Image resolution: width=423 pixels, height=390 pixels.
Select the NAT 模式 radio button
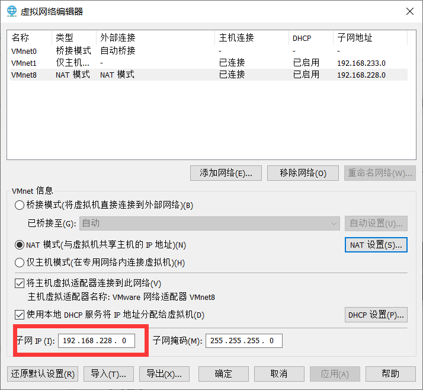(x=20, y=245)
